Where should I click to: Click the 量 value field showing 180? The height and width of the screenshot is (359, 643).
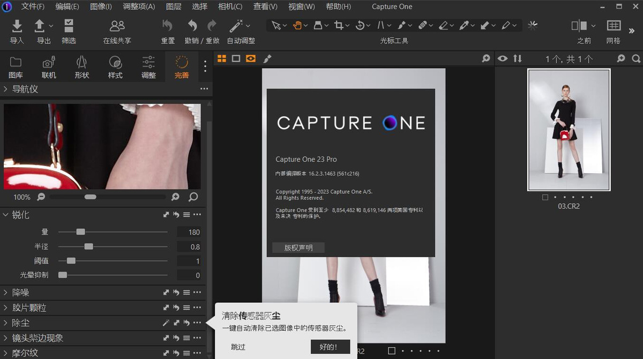click(x=189, y=232)
